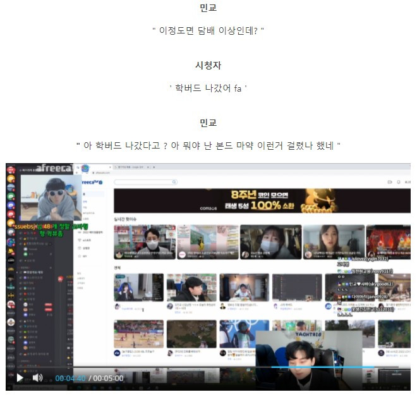Select the Google search browser tab
Screen dimensions: 417x397
click(x=131, y=167)
